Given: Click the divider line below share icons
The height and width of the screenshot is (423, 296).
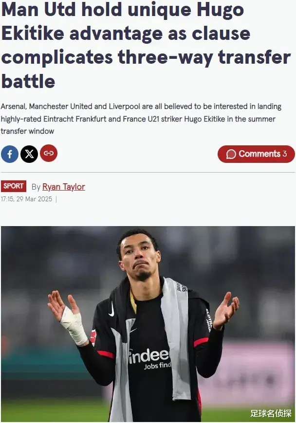Looking at the screenshot, I should (x=148, y=173).
